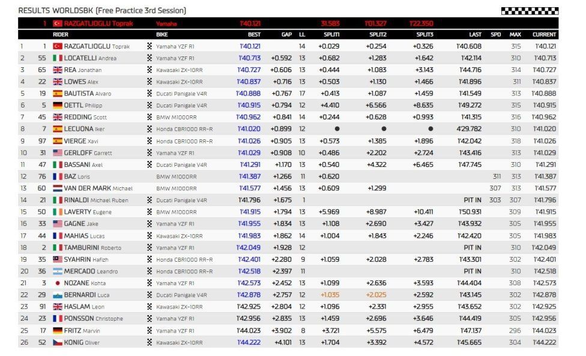Click the San Marino flag next to BERNARDI
The height and width of the screenshot is (356, 586).
(58, 295)
